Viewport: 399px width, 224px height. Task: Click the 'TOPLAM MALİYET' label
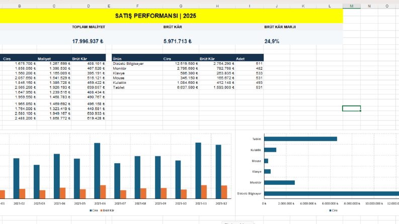[88, 27]
